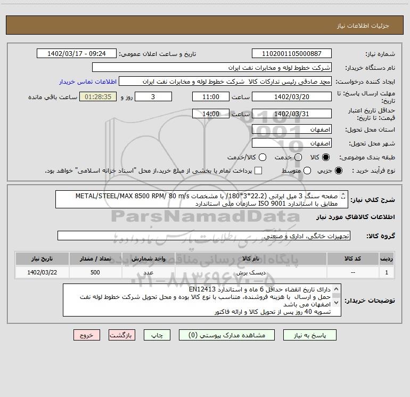Select the کالا radio button
410x397 pixels.
[326, 157]
